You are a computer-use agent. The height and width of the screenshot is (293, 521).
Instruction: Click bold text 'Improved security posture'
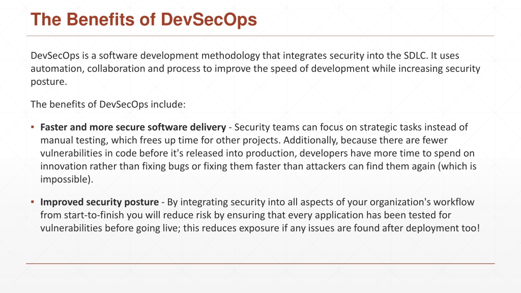point(99,202)
